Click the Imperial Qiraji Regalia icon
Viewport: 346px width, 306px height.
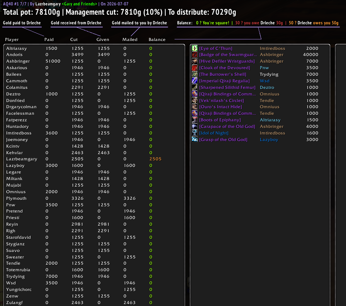(x=194, y=81)
